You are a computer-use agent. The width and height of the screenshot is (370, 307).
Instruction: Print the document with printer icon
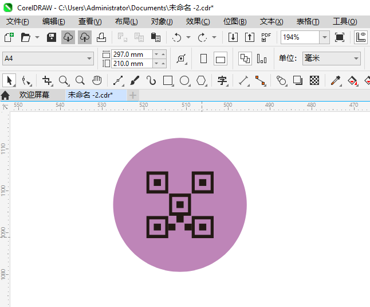[101, 37]
